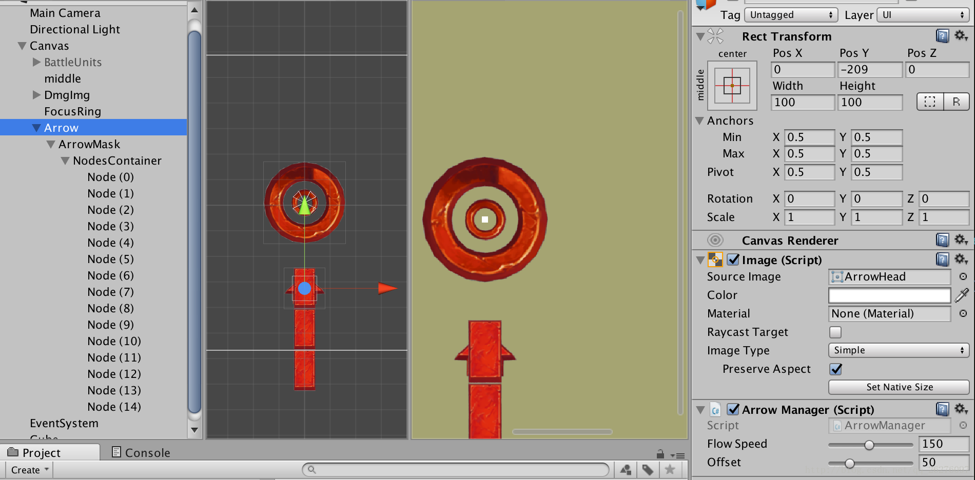The height and width of the screenshot is (480, 975).
Task: Collapse the NodesContainer object
Action: pos(65,161)
